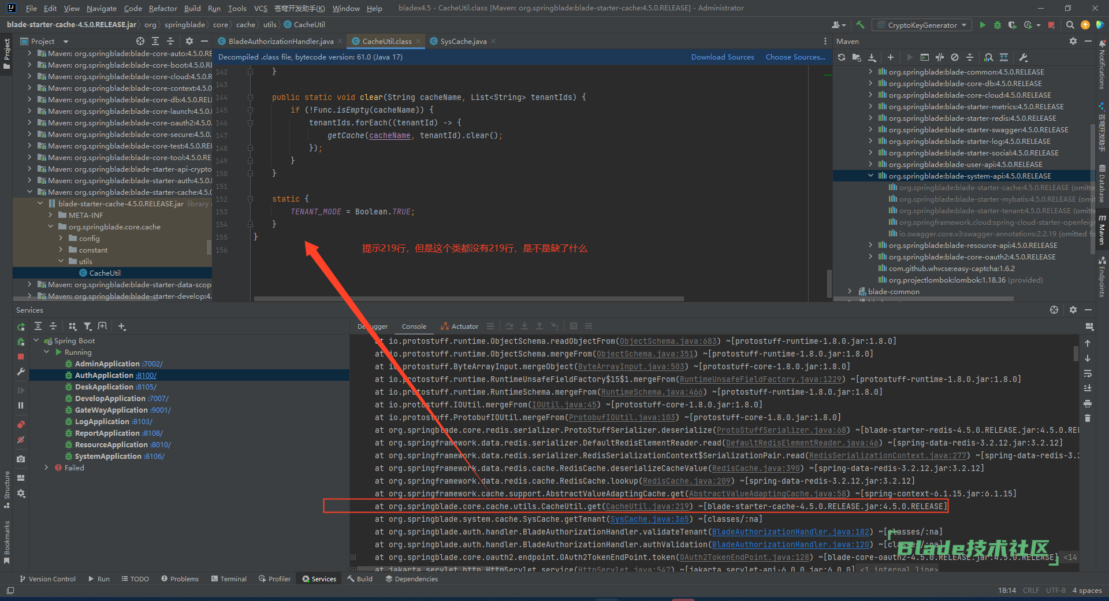
Task: Execute Maven goal icon
Action: click(x=925, y=57)
